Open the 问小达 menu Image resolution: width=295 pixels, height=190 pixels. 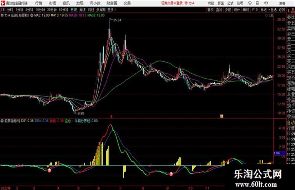(x=95, y=3)
